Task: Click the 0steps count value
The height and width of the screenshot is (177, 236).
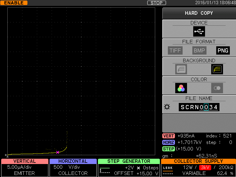Action: pos(151,168)
